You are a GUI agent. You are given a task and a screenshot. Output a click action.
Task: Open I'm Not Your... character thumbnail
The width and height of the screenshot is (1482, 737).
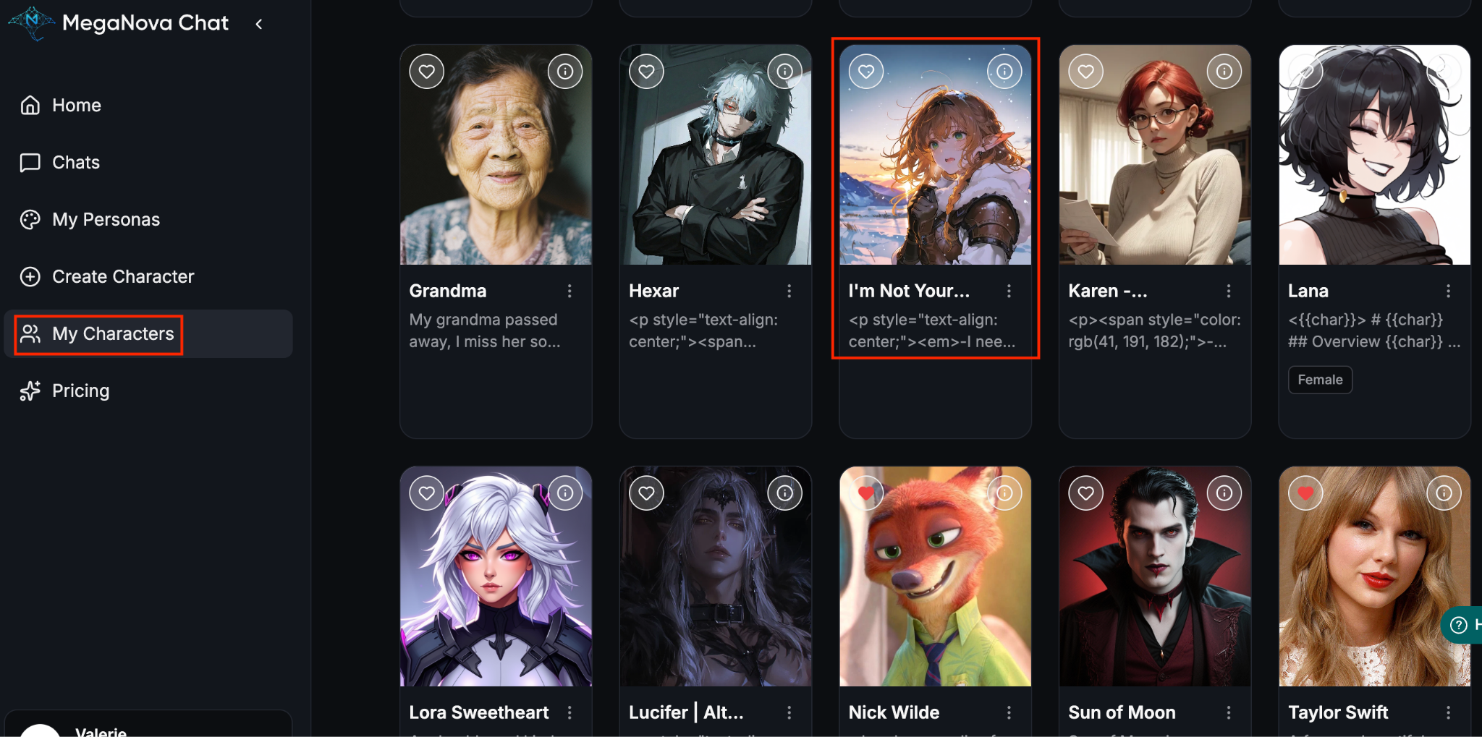935,155
